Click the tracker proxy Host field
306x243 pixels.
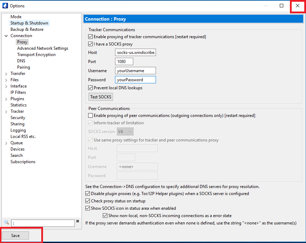pyautogui.click(x=135, y=53)
